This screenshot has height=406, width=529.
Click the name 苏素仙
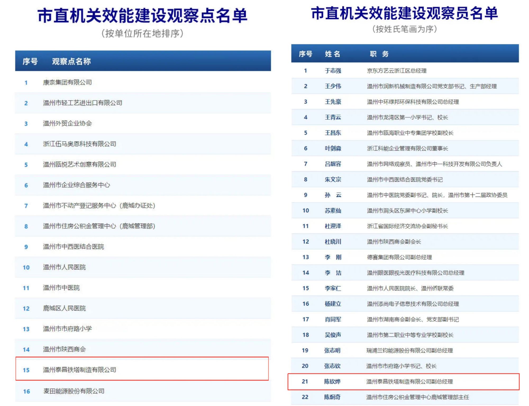coord(333,211)
